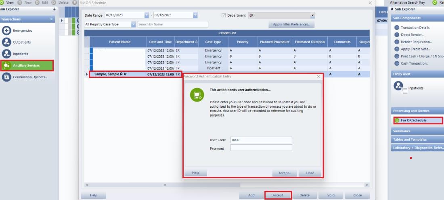Click the Emergencies icon in sidebar
This screenshot has height=200, width=444.
coord(6,31)
